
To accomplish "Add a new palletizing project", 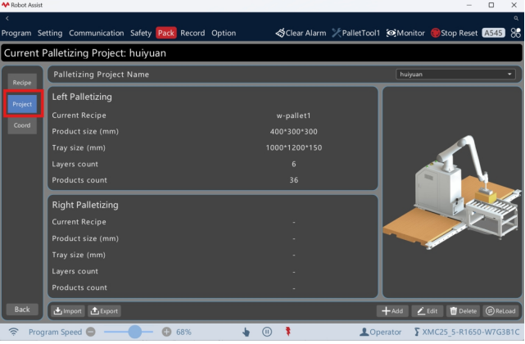I will point(392,311).
